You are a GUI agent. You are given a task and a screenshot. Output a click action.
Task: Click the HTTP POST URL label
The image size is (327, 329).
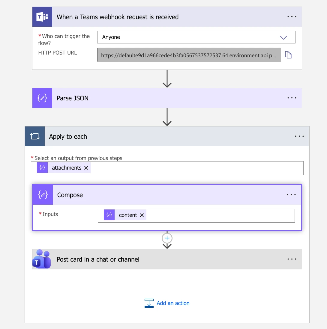point(58,53)
